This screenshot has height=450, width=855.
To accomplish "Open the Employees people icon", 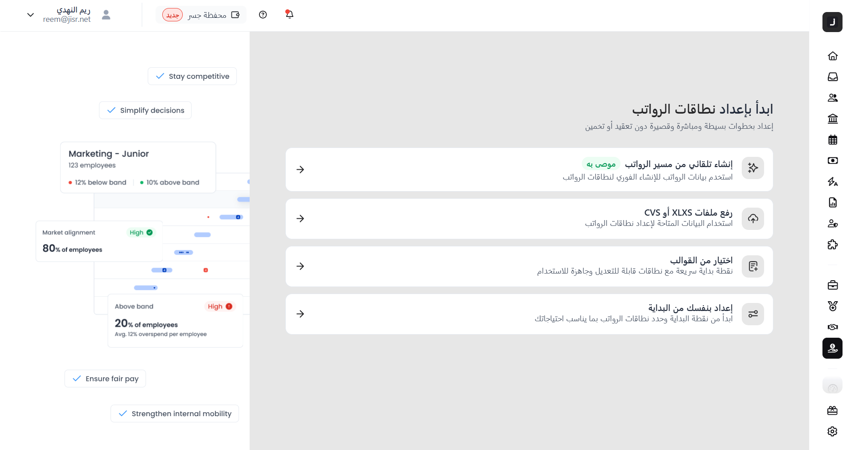I will [x=832, y=98].
